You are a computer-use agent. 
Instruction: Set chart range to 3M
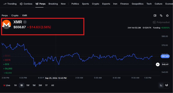(x=40, y=85)
